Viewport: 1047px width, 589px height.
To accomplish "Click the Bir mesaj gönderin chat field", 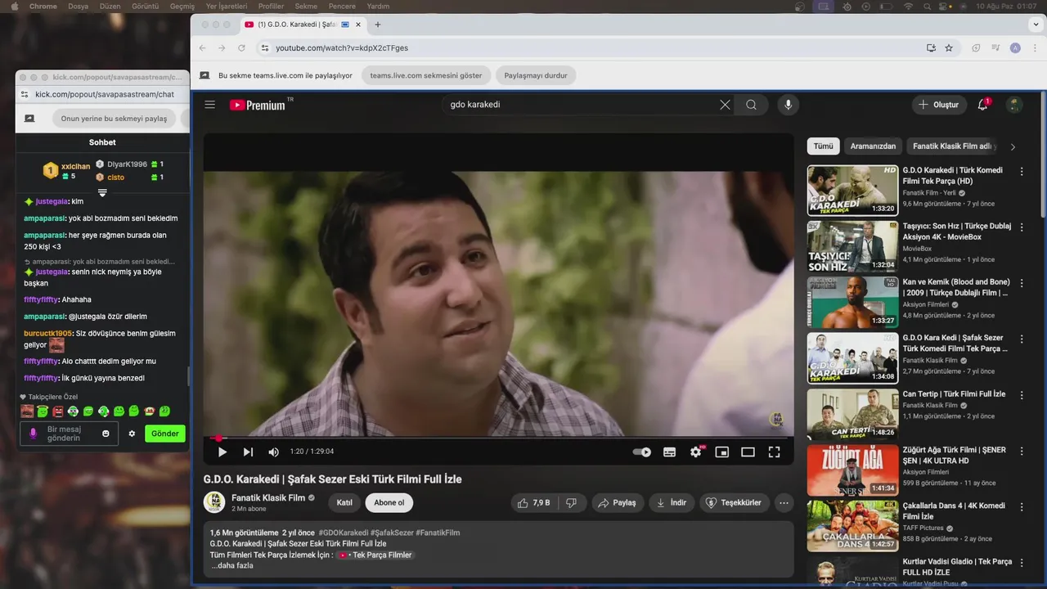I will (69, 434).
